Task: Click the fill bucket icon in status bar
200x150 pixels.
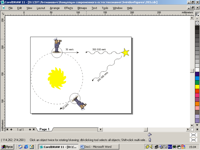Action: pyautogui.click(x=149, y=134)
